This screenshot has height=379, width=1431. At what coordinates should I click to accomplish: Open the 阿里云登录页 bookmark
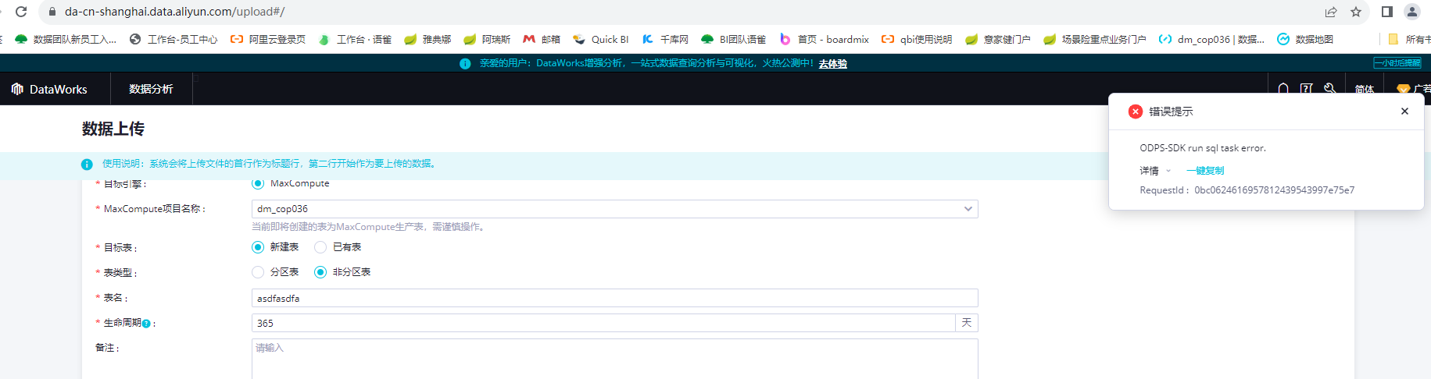tap(268, 39)
